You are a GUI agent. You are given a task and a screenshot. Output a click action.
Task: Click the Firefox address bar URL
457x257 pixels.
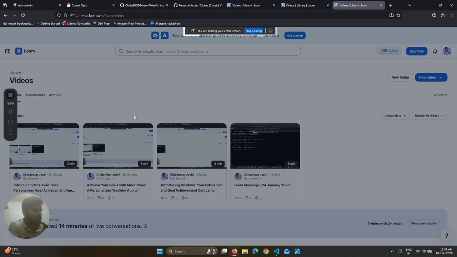pyautogui.click(x=102, y=15)
